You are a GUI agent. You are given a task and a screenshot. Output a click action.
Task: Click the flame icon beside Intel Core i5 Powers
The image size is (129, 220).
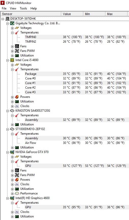coord(17,97)
